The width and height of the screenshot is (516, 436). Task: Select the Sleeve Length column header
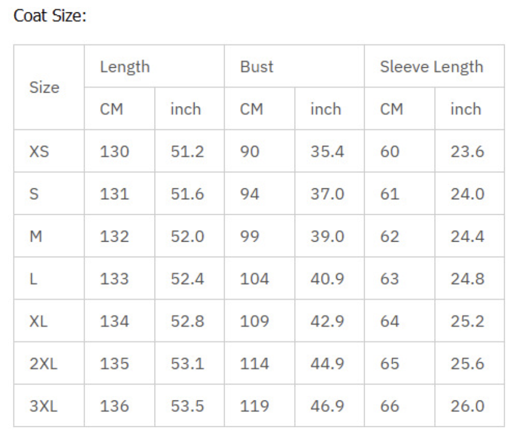coord(431,67)
